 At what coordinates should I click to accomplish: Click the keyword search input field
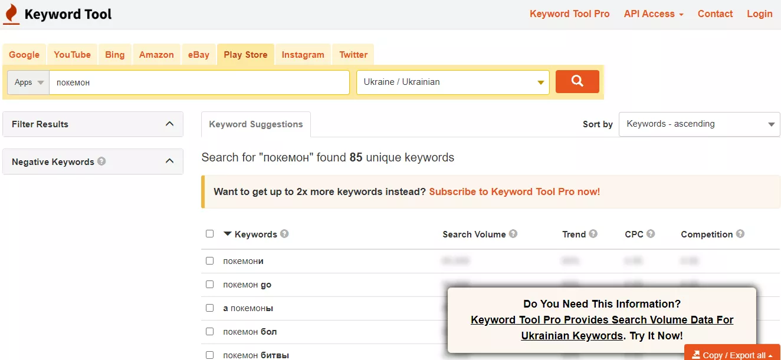tap(199, 82)
